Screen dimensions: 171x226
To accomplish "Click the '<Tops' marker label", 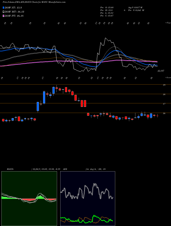I will click(168, 23).
